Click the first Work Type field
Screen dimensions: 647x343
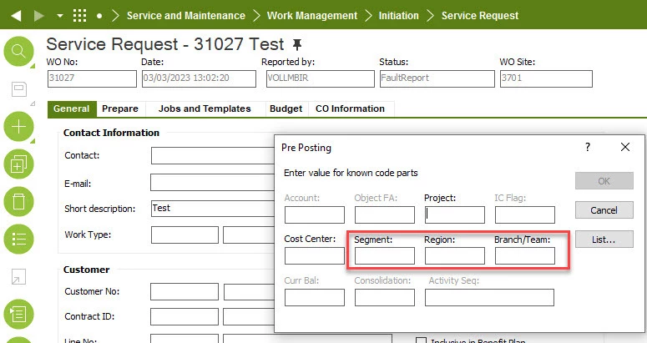point(184,235)
